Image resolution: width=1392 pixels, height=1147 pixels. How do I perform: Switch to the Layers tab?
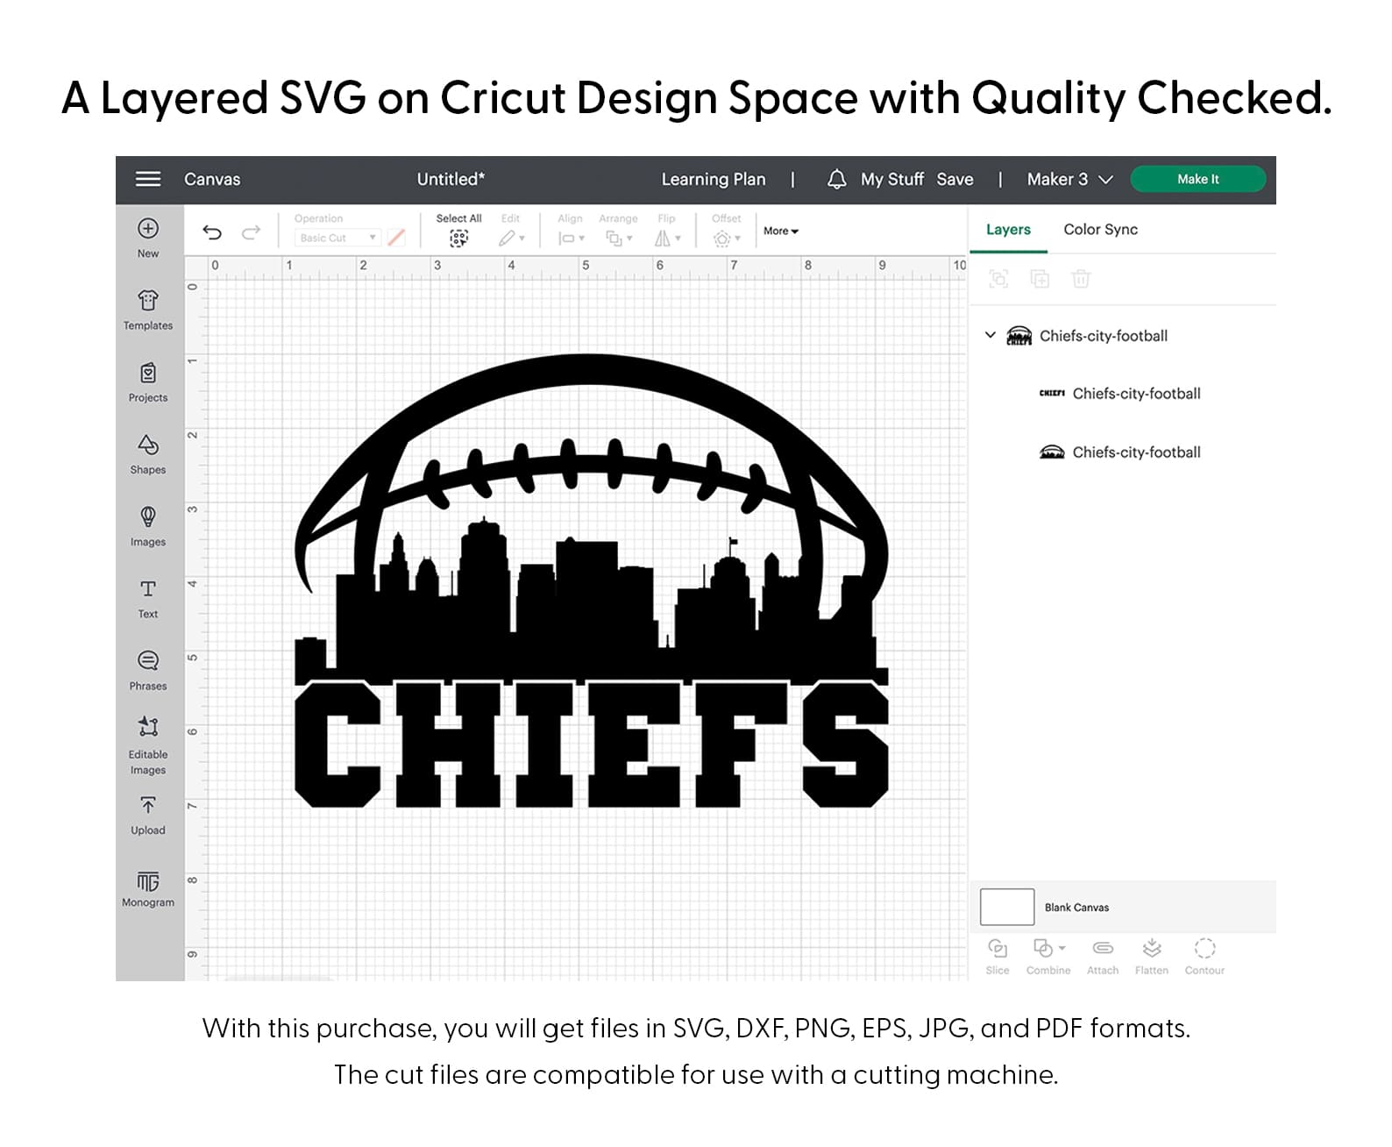click(1008, 230)
